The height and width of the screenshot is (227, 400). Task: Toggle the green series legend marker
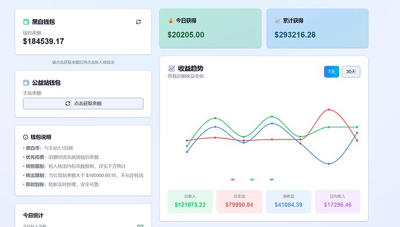pyautogui.click(x=252, y=180)
